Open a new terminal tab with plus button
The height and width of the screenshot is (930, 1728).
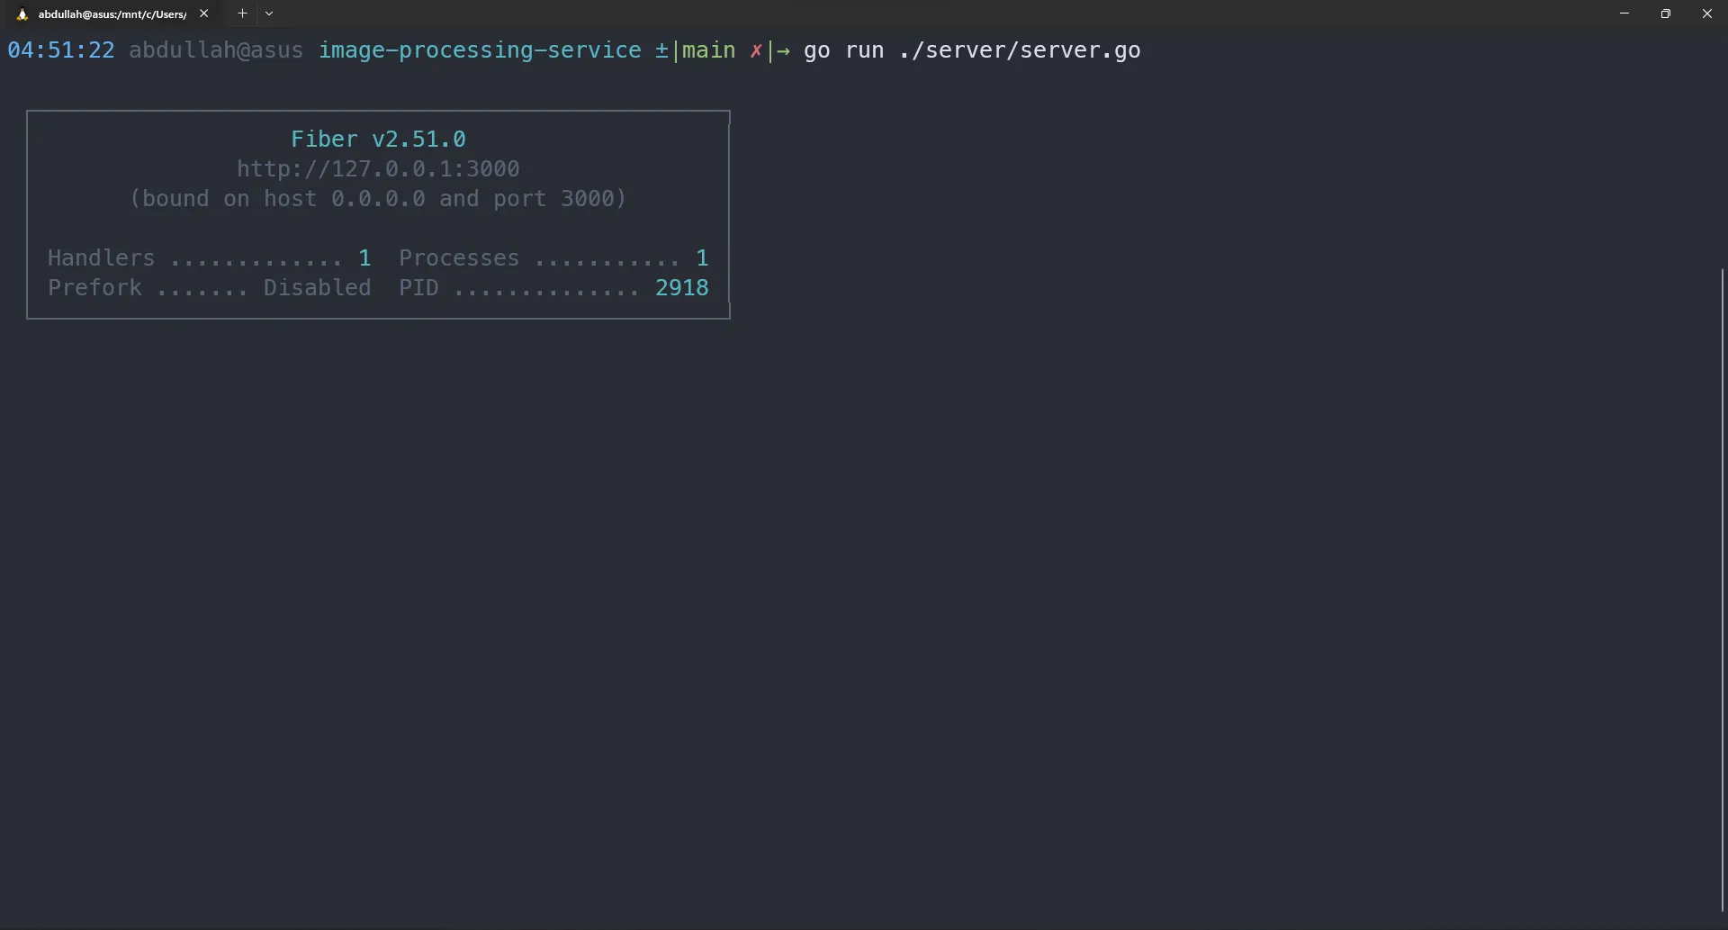[242, 14]
